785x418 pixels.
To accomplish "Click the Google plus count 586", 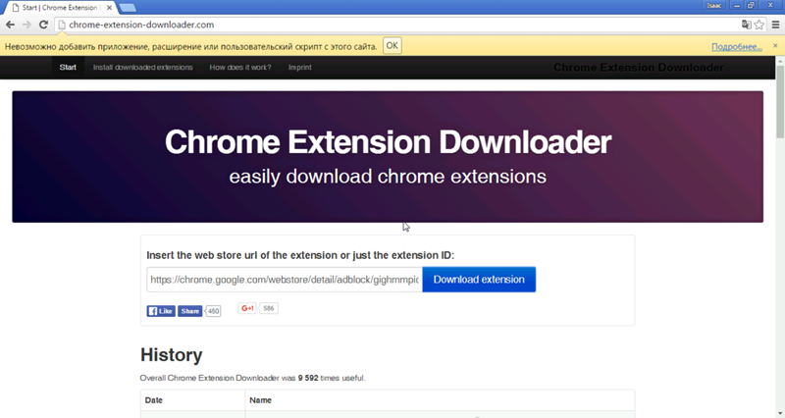I will [x=269, y=308].
